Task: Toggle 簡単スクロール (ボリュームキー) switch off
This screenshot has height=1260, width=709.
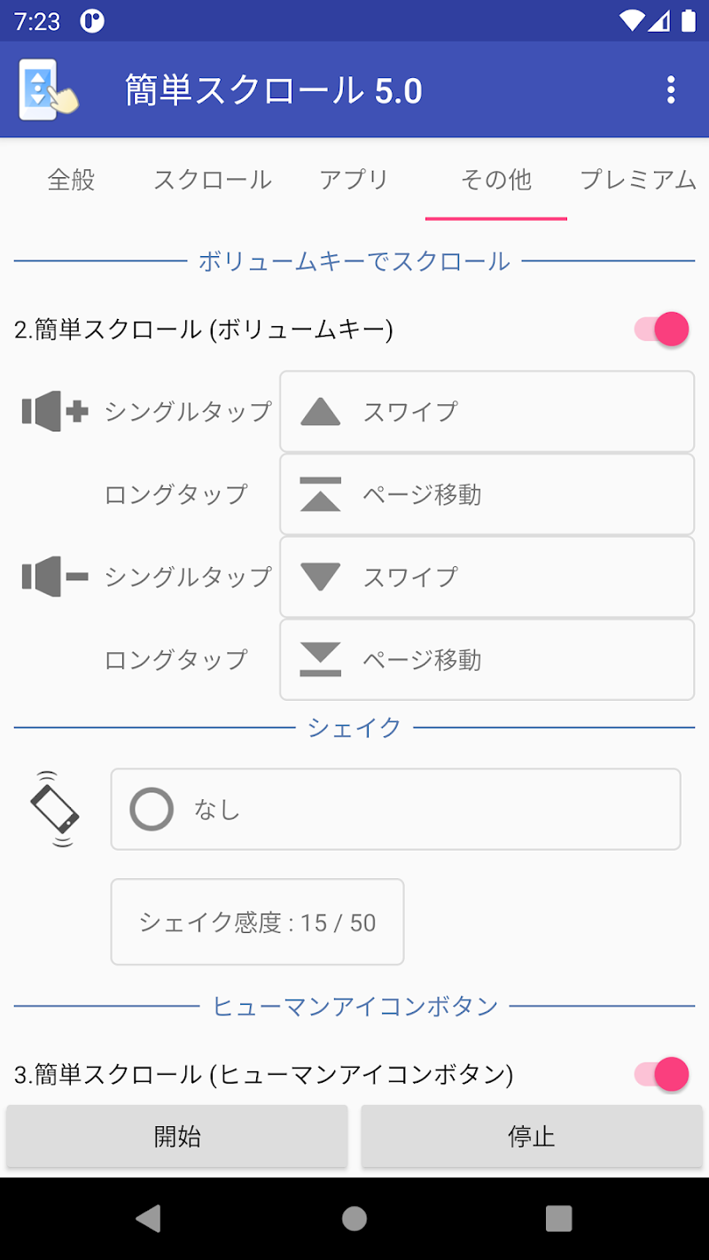Action: click(x=662, y=330)
